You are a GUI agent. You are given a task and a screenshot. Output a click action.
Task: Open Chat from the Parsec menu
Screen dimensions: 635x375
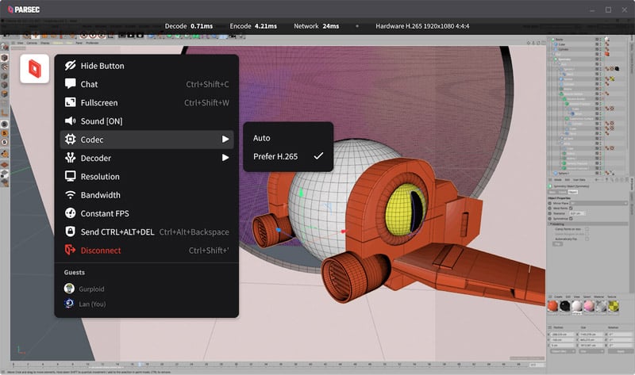point(89,84)
